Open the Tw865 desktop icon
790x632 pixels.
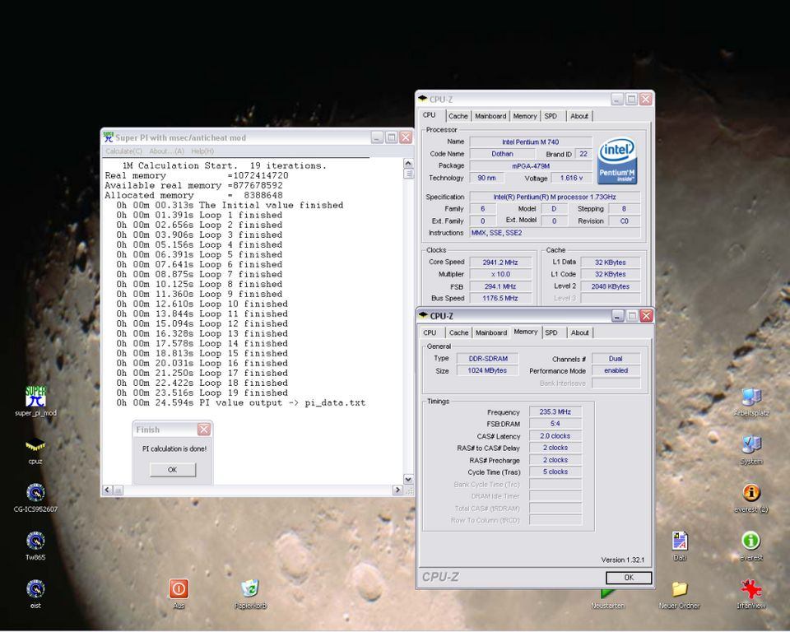point(35,541)
